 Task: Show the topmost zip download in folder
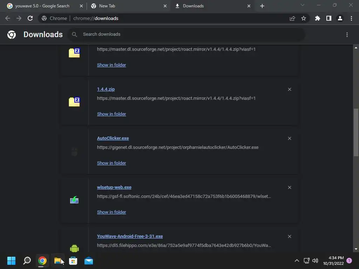[x=111, y=65]
